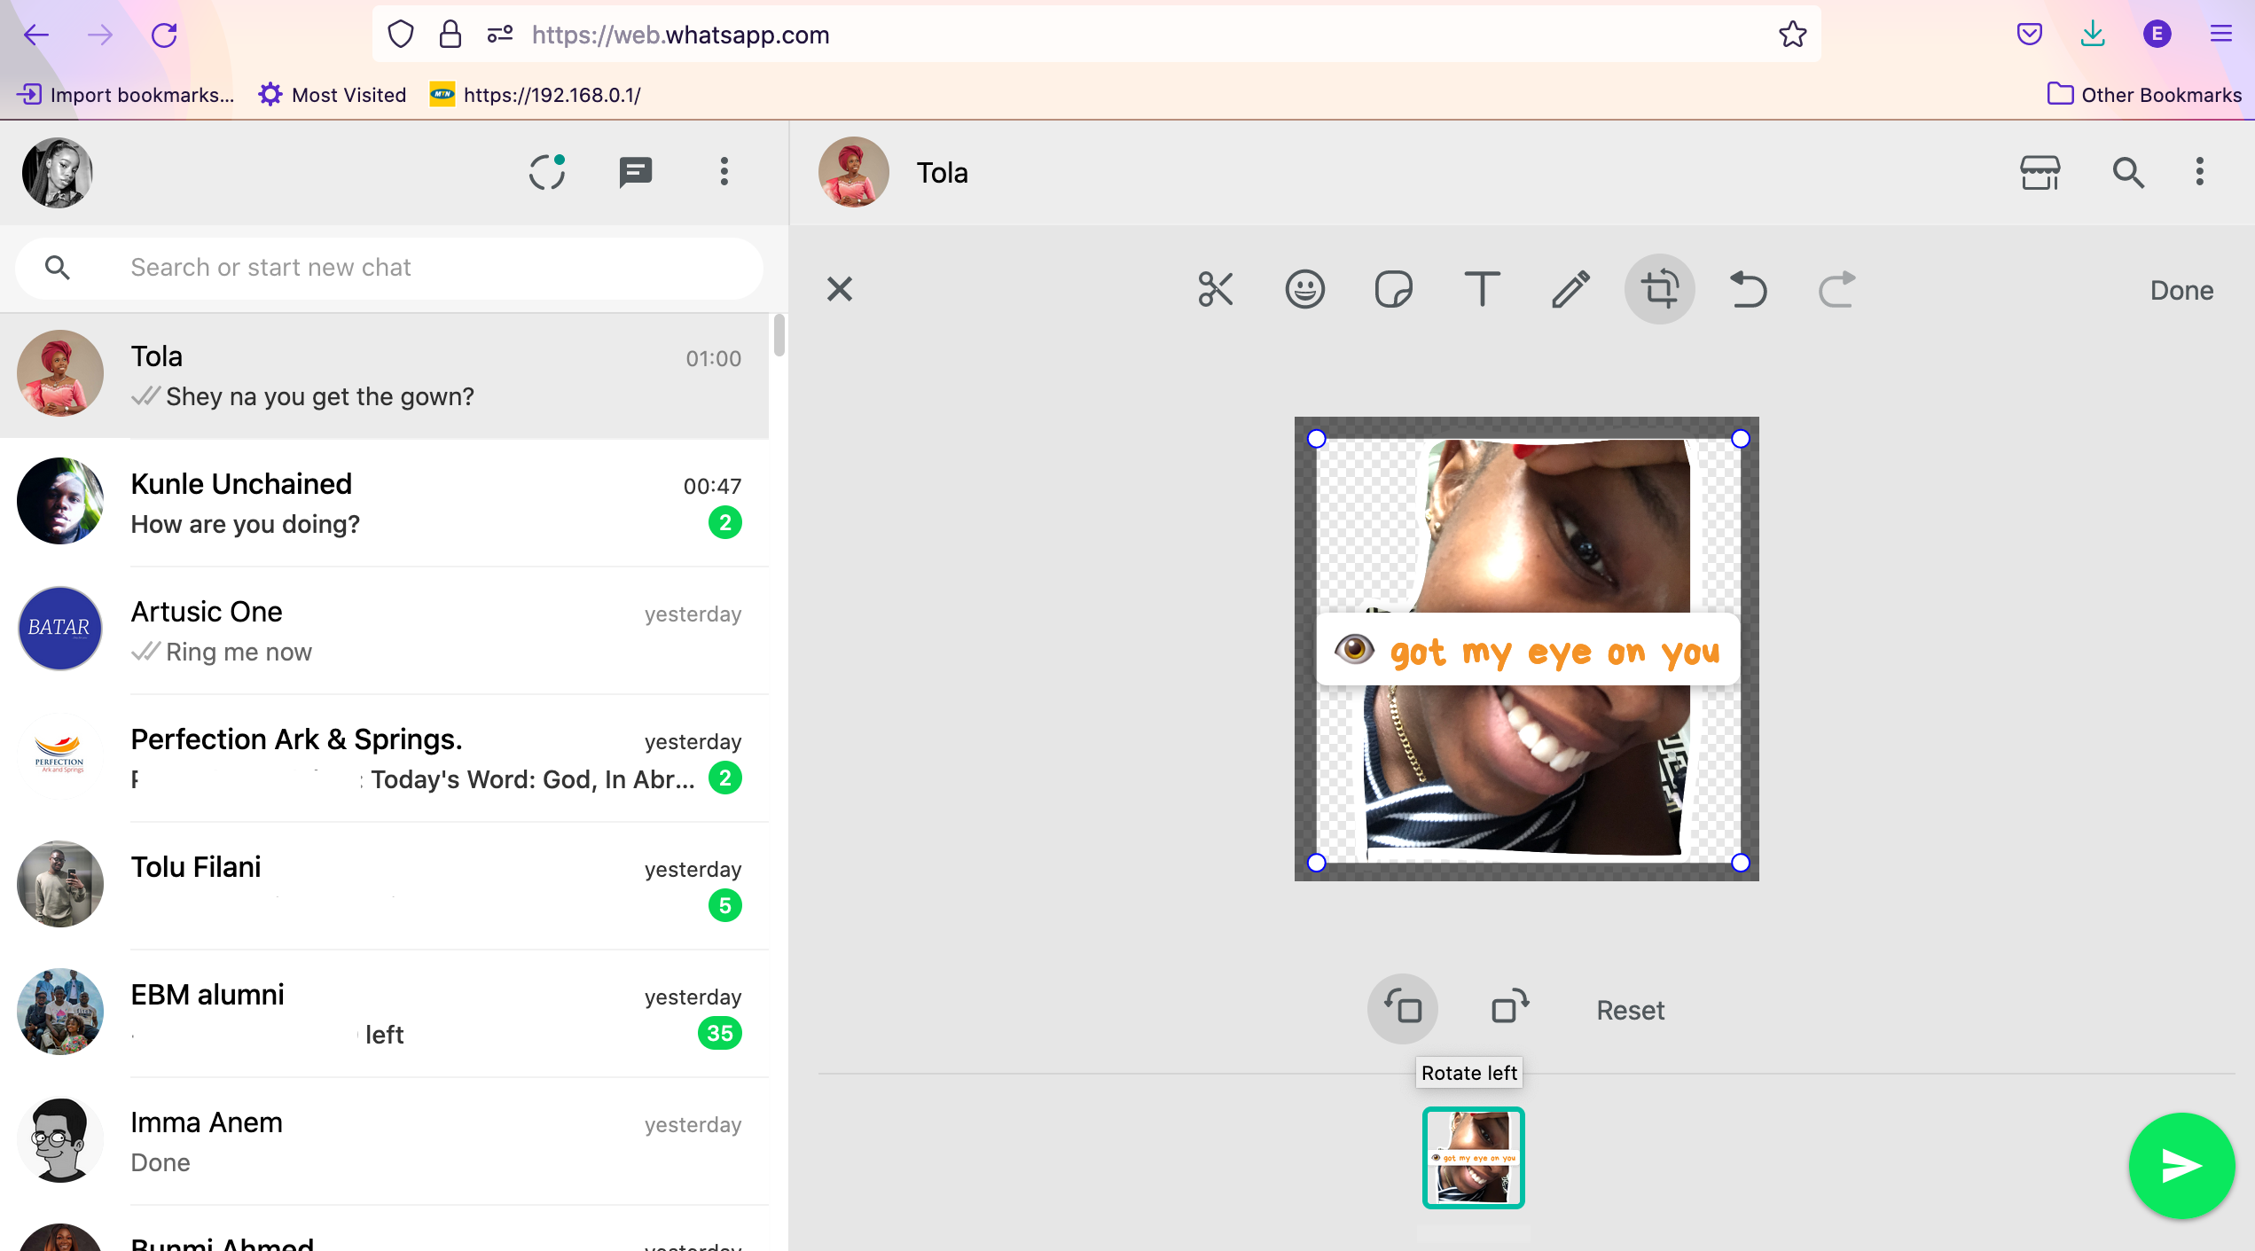Open Tola chat options menu
This screenshot has height=1251, width=2255.
(x=2199, y=172)
